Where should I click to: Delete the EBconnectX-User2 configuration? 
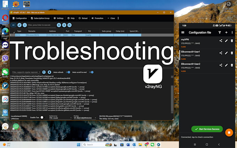[x=232, y=65]
